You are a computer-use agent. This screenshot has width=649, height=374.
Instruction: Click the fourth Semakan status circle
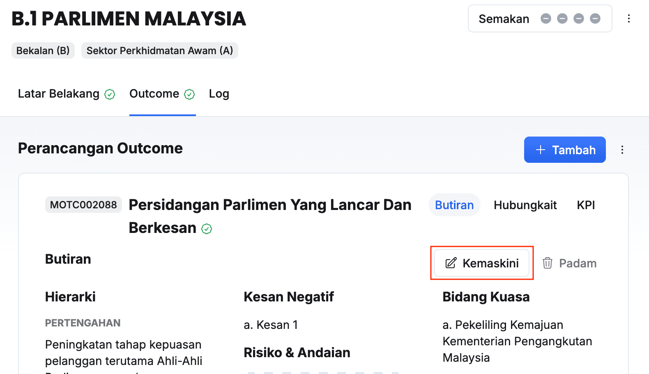pos(595,18)
